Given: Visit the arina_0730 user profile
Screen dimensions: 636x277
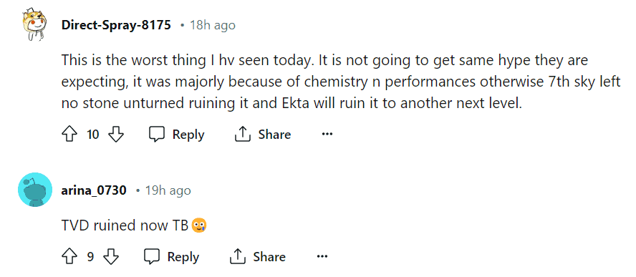Looking at the screenshot, I should 94,190.
